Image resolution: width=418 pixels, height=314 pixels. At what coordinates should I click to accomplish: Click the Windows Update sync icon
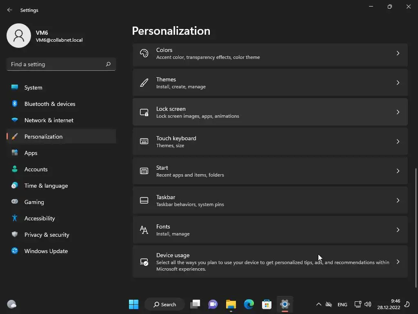tap(15, 251)
